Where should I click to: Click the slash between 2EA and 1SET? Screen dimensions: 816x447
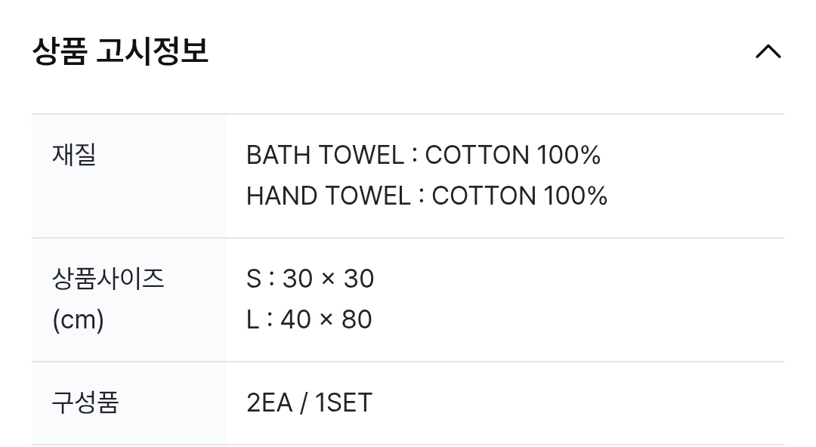304,403
